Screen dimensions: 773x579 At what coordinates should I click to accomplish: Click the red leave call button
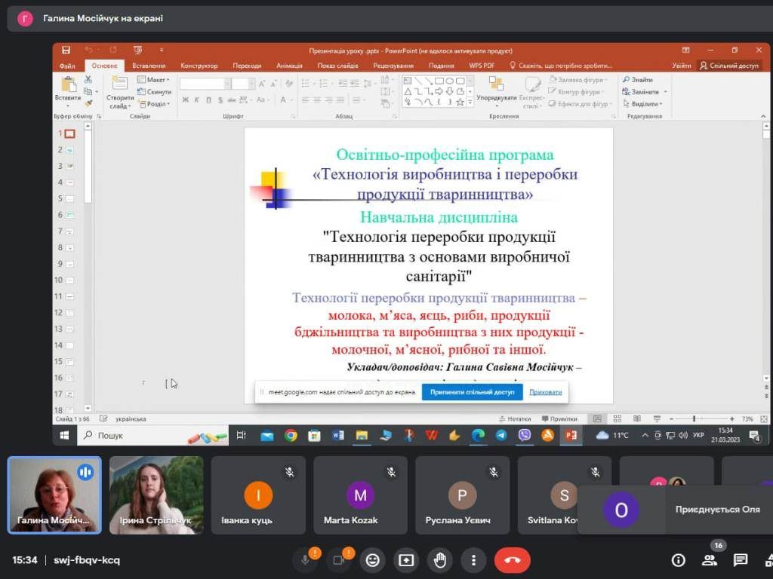(512, 560)
